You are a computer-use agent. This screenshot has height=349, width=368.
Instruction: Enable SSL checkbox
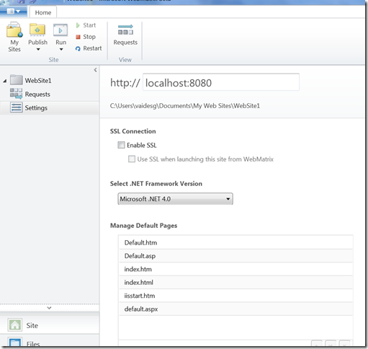(x=121, y=145)
